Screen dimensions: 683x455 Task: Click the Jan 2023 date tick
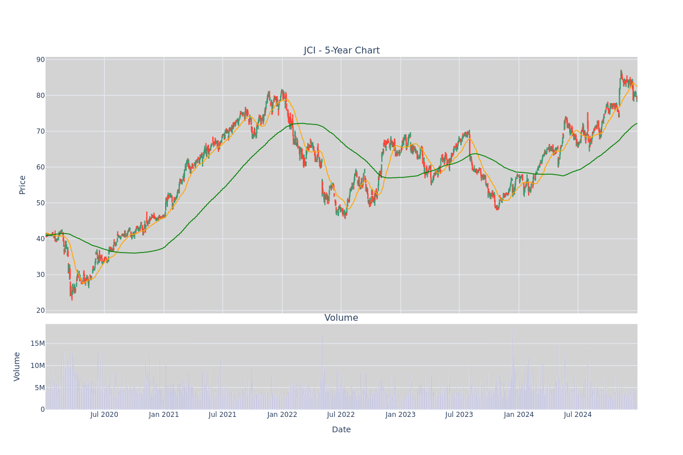[x=401, y=415]
